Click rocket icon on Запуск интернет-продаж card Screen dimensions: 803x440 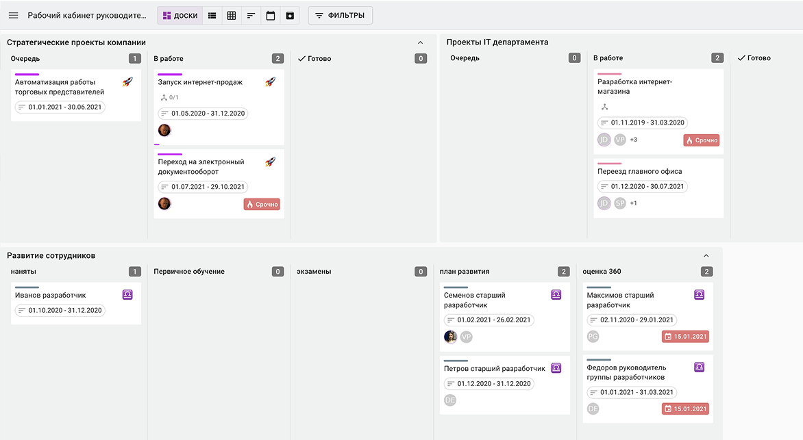coord(271,82)
